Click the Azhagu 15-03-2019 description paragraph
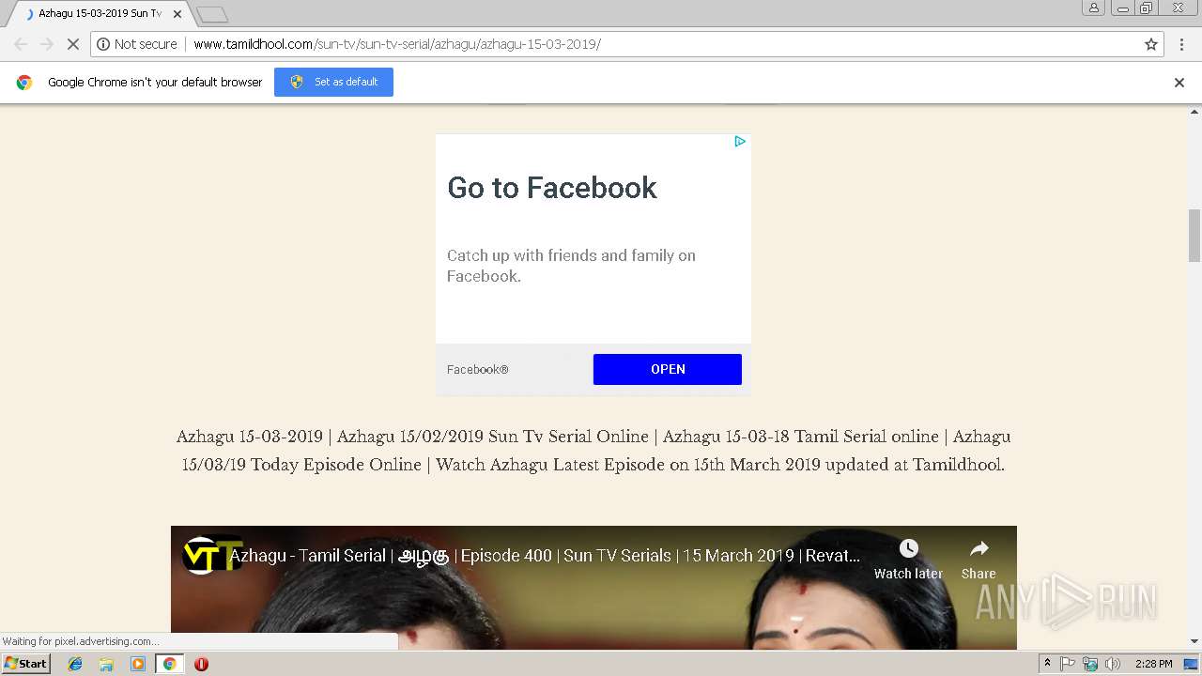This screenshot has height=676, width=1202. point(593,451)
